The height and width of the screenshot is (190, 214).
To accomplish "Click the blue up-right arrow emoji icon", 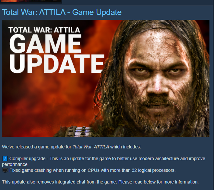I will (5, 158).
